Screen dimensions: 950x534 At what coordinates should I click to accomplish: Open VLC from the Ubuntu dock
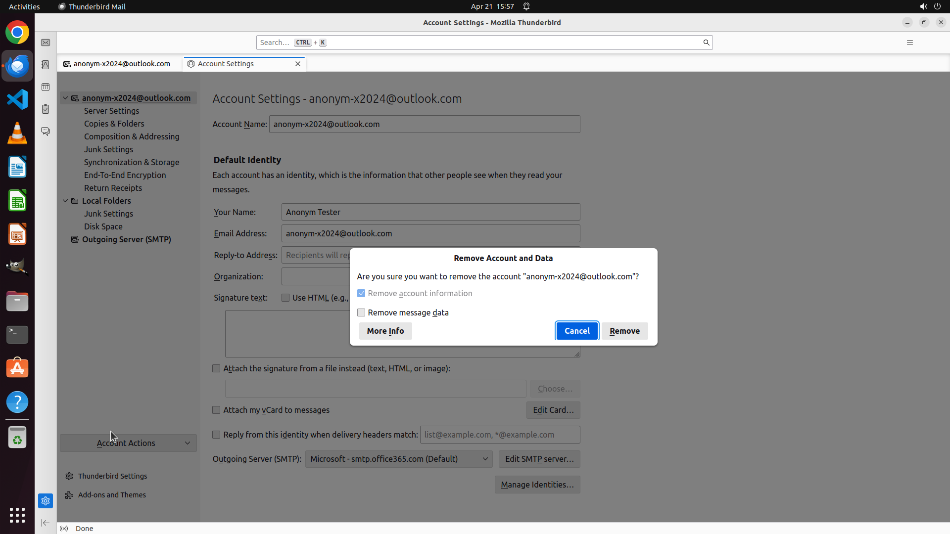click(17, 133)
